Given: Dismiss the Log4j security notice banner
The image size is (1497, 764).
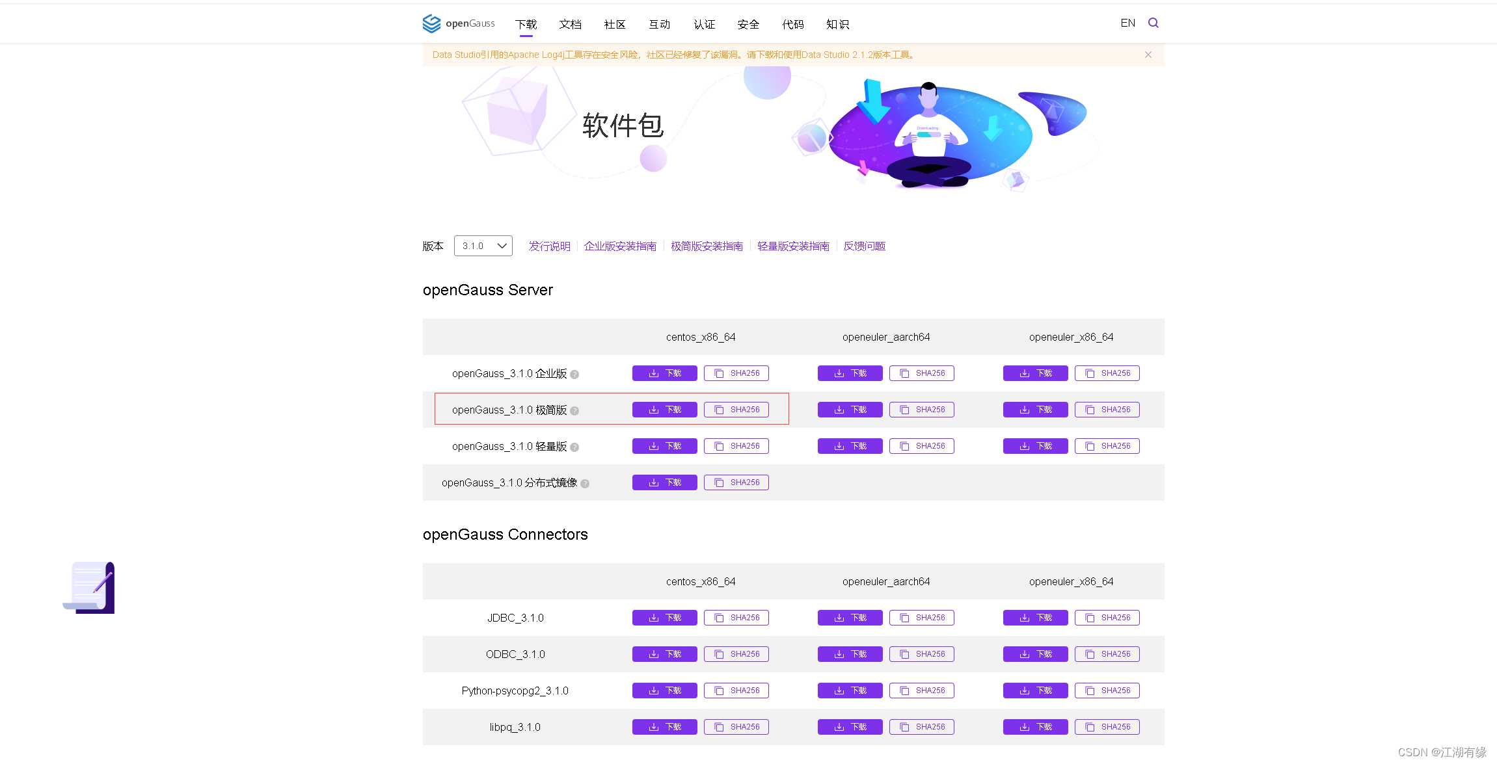Looking at the screenshot, I should (x=1148, y=55).
